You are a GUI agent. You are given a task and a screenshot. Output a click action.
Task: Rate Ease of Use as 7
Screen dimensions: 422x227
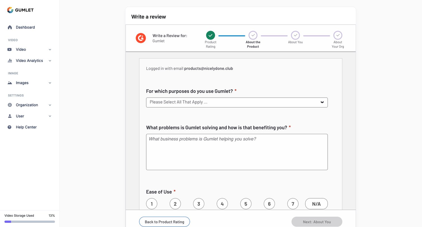pyautogui.click(x=293, y=204)
